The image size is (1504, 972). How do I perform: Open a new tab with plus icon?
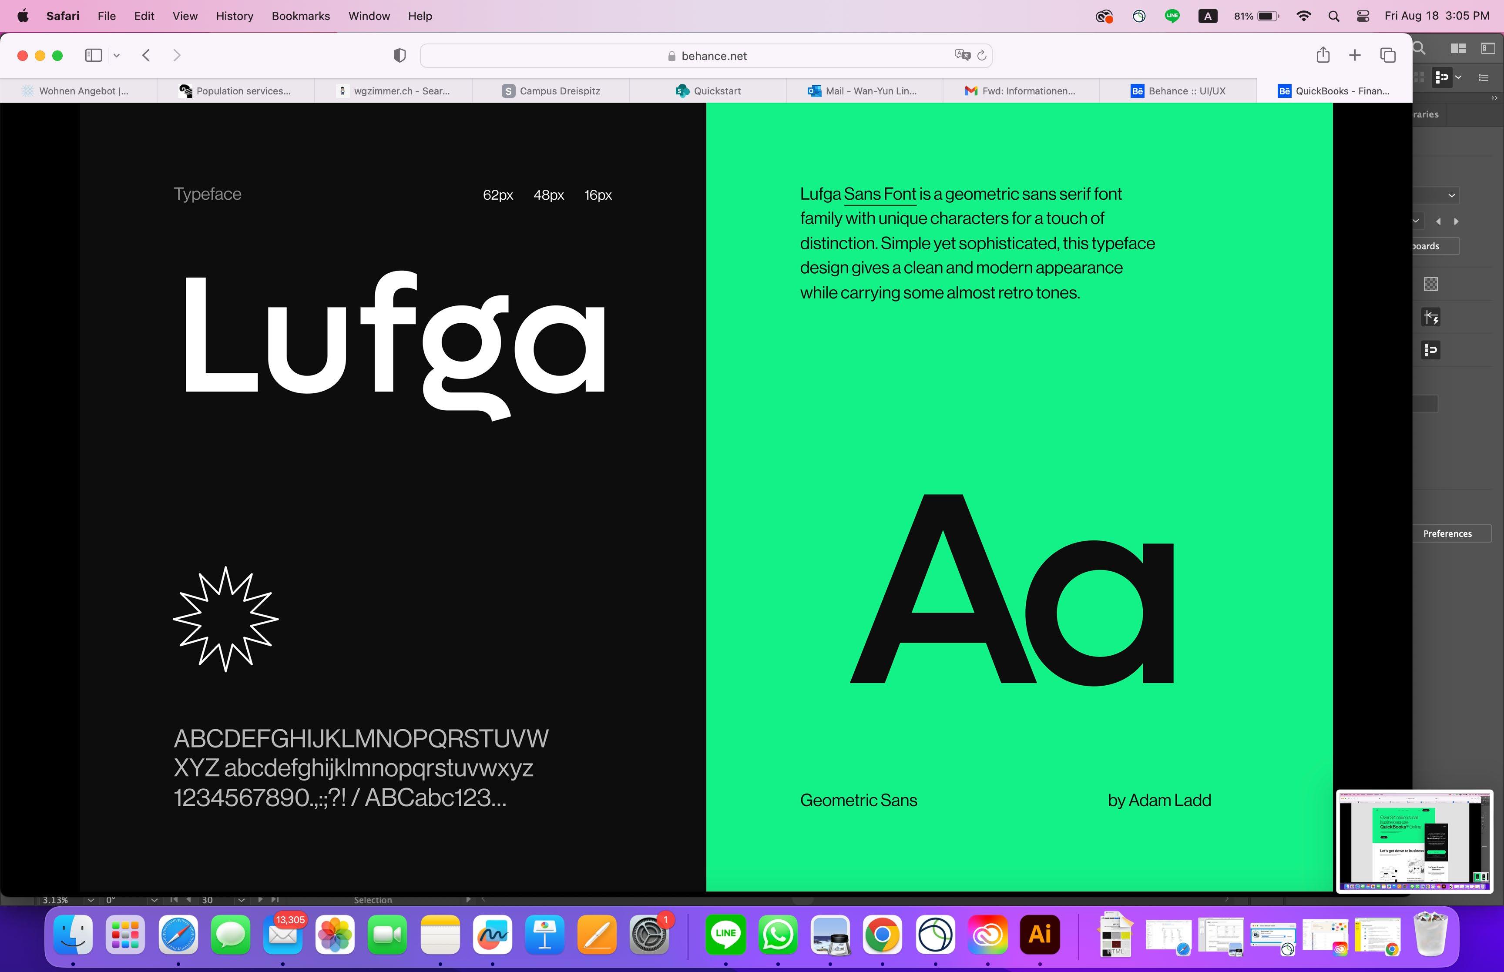[x=1354, y=56]
